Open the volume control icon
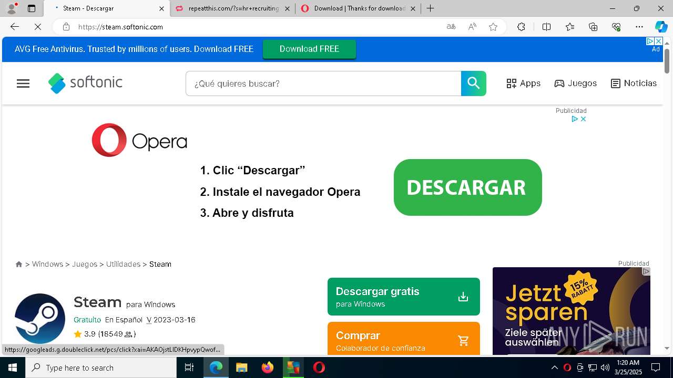Image resolution: width=673 pixels, height=378 pixels. point(605,367)
